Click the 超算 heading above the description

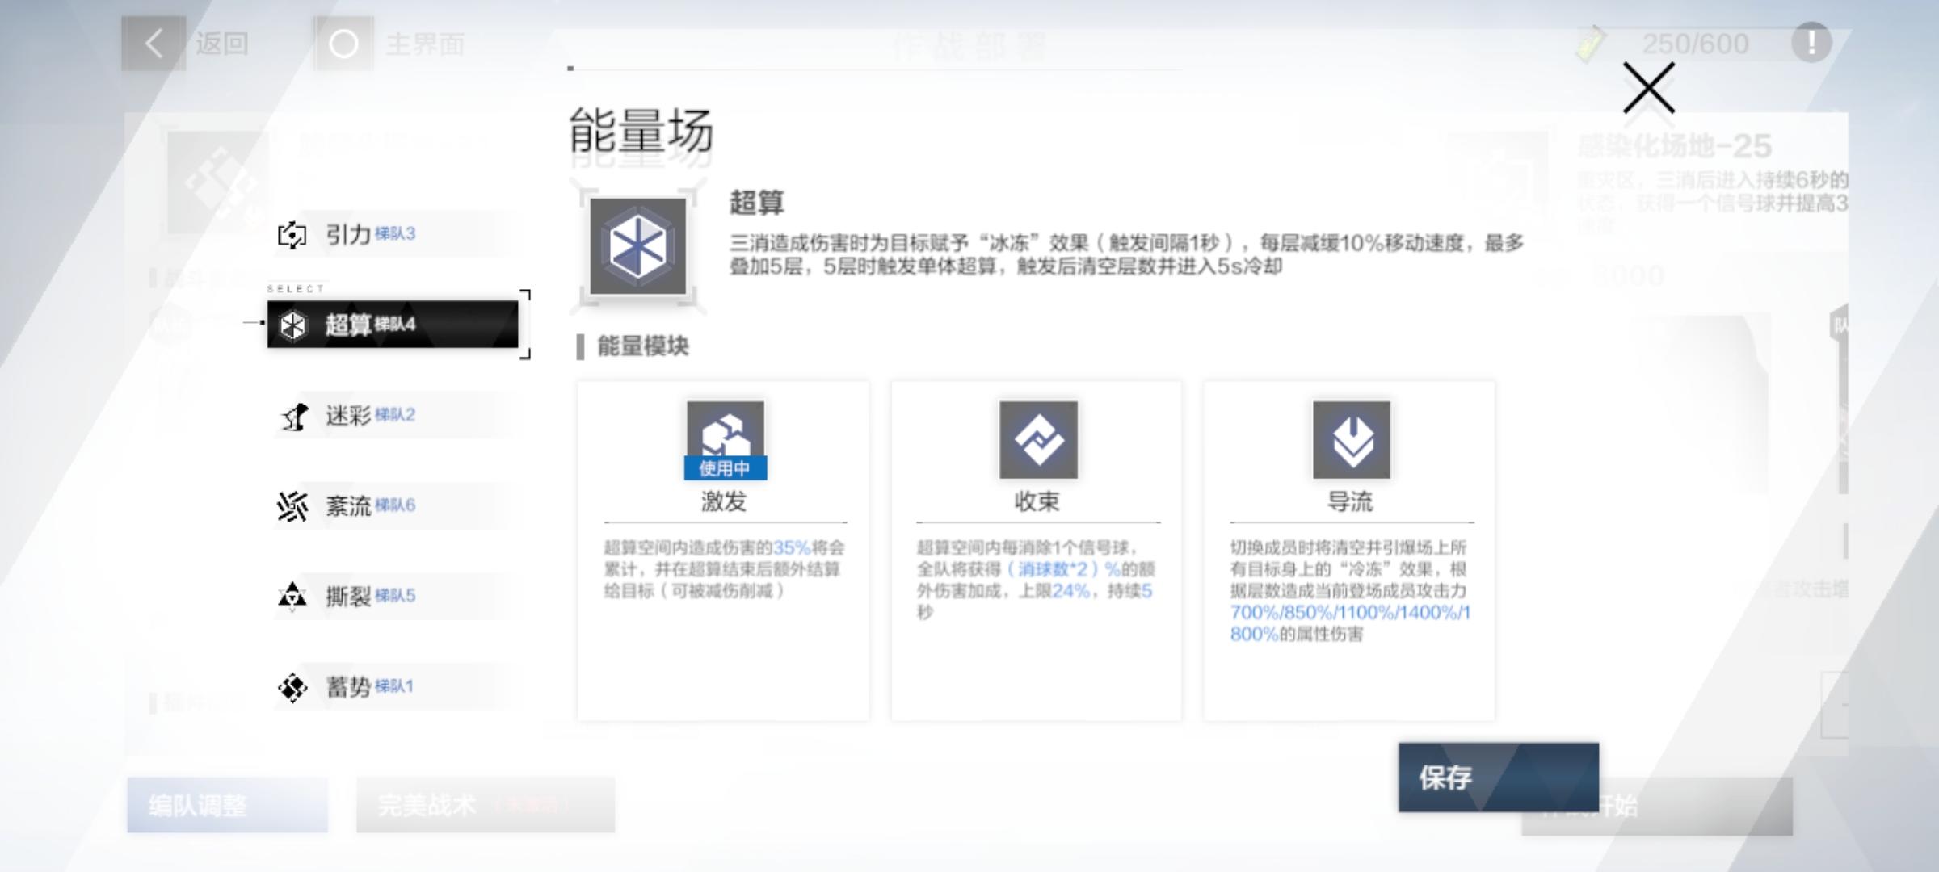point(757,202)
